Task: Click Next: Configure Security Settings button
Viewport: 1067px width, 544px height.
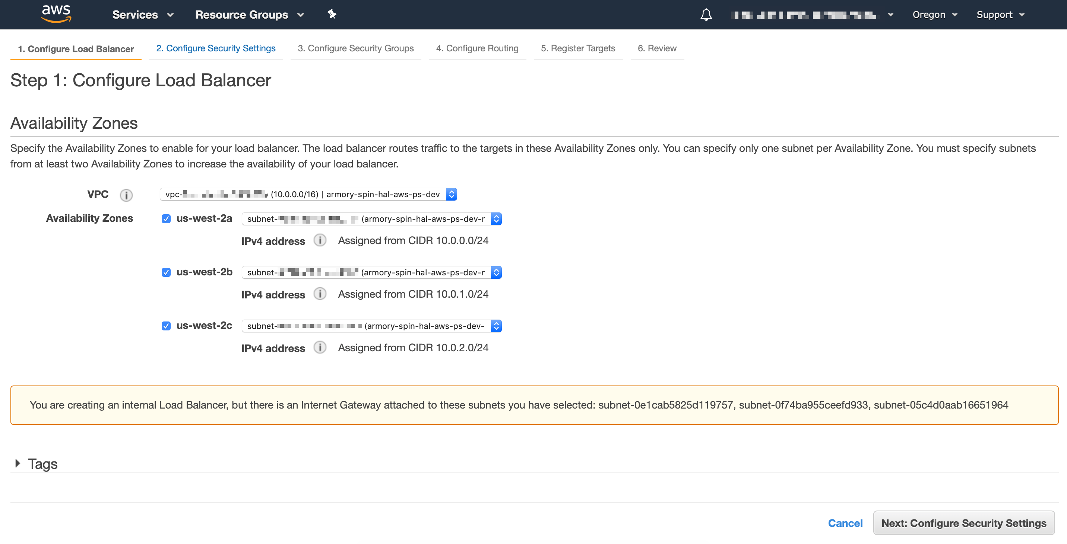Action: point(963,523)
